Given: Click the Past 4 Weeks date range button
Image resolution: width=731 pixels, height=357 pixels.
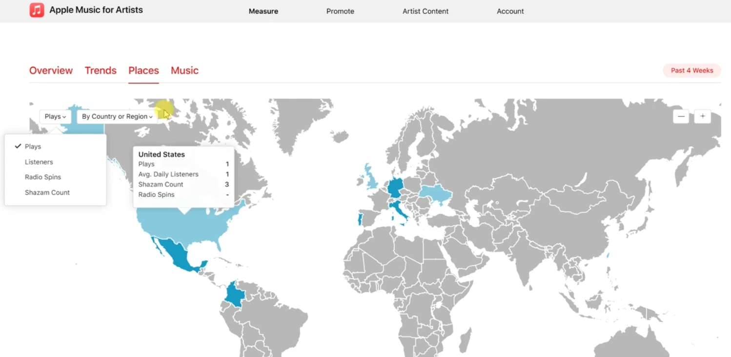Looking at the screenshot, I should (x=692, y=70).
